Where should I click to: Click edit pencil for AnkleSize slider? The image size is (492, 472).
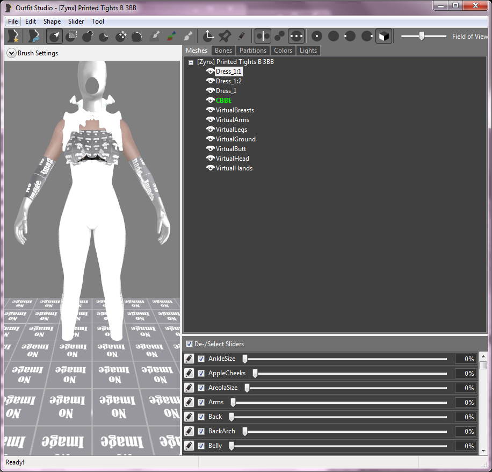189,359
